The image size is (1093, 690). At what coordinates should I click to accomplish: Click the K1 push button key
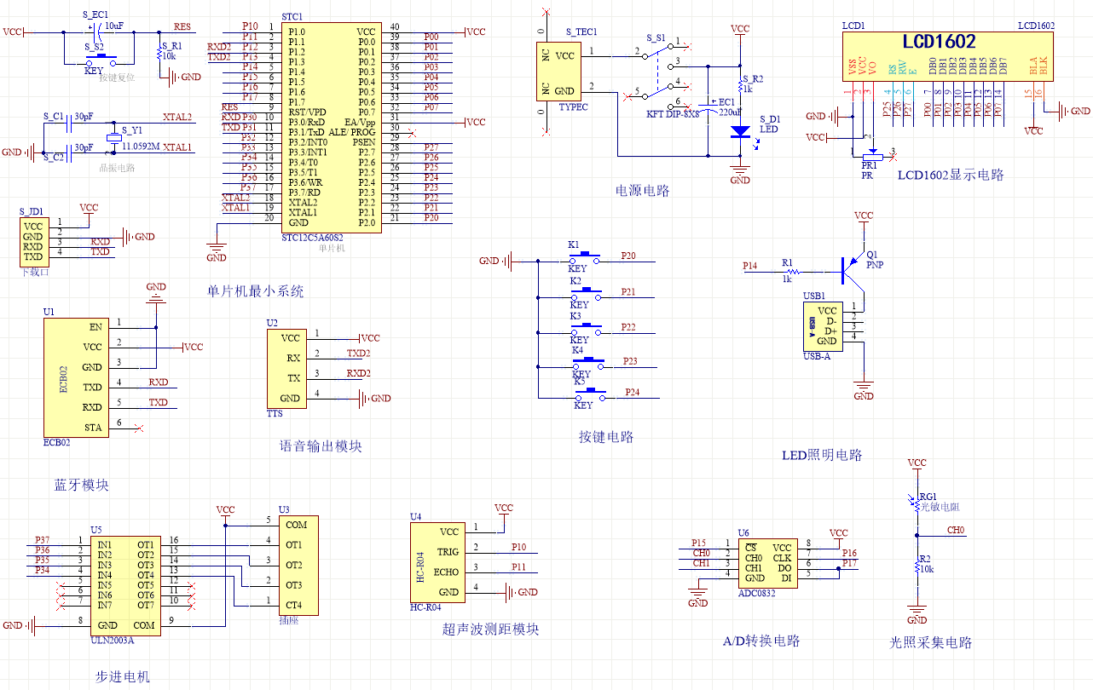pos(586,256)
